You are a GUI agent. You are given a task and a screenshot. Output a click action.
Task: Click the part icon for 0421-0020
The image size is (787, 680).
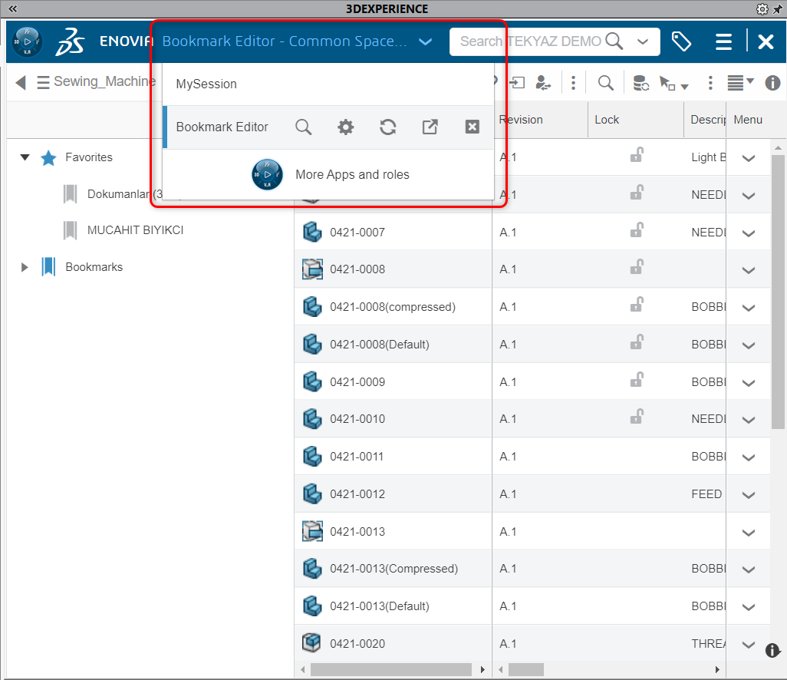[x=311, y=643]
